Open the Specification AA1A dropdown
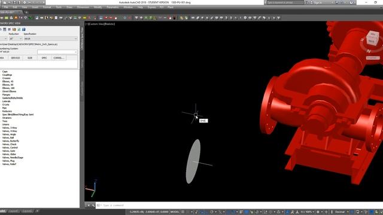Viewport: 383px width, 215px height. click(x=50, y=38)
